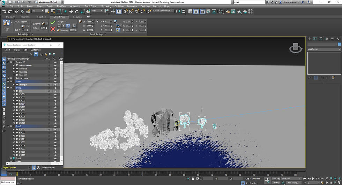
Task: Click the Unlink Selection icon
Action: pyautogui.click(x=22, y=11)
